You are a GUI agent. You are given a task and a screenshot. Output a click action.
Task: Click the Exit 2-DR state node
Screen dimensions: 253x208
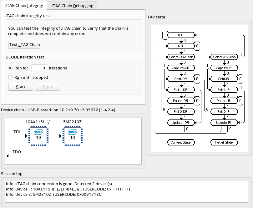[181, 112]
